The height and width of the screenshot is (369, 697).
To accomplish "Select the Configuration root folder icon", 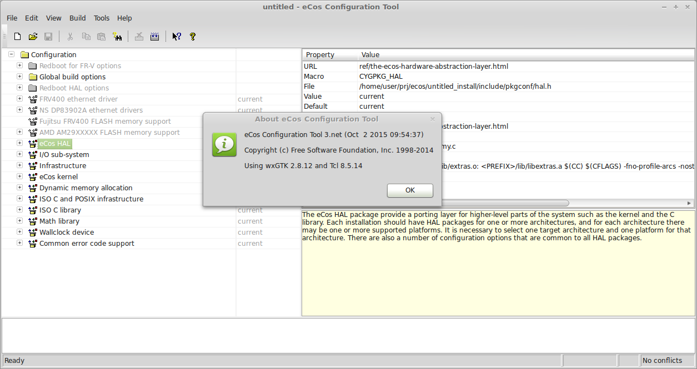I will (x=24, y=55).
